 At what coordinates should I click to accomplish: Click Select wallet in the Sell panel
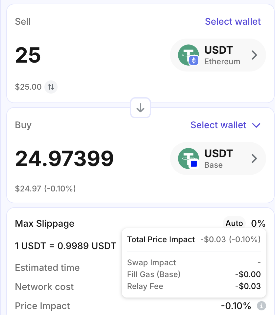pyautogui.click(x=233, y=22)
